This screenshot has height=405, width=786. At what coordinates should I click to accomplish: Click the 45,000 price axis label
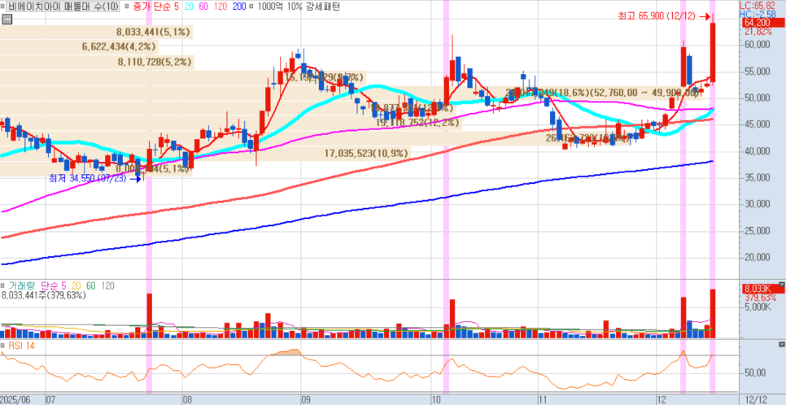[757, 124]
